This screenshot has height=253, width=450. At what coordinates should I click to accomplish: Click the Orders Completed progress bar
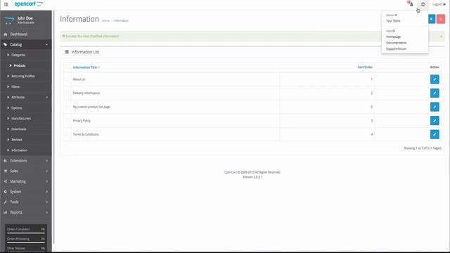click(x=26, y=233)
